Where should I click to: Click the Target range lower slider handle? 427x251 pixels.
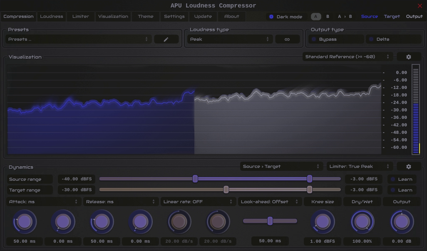pyautogui.click(x=226, y=189)
